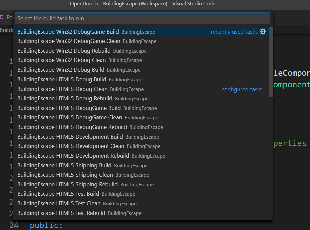Open task configuration via the gear icon
Screen dimensions: 310x230
[x=263, y=32]
